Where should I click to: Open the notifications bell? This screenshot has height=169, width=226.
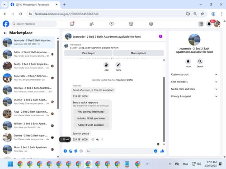[209, 24]
